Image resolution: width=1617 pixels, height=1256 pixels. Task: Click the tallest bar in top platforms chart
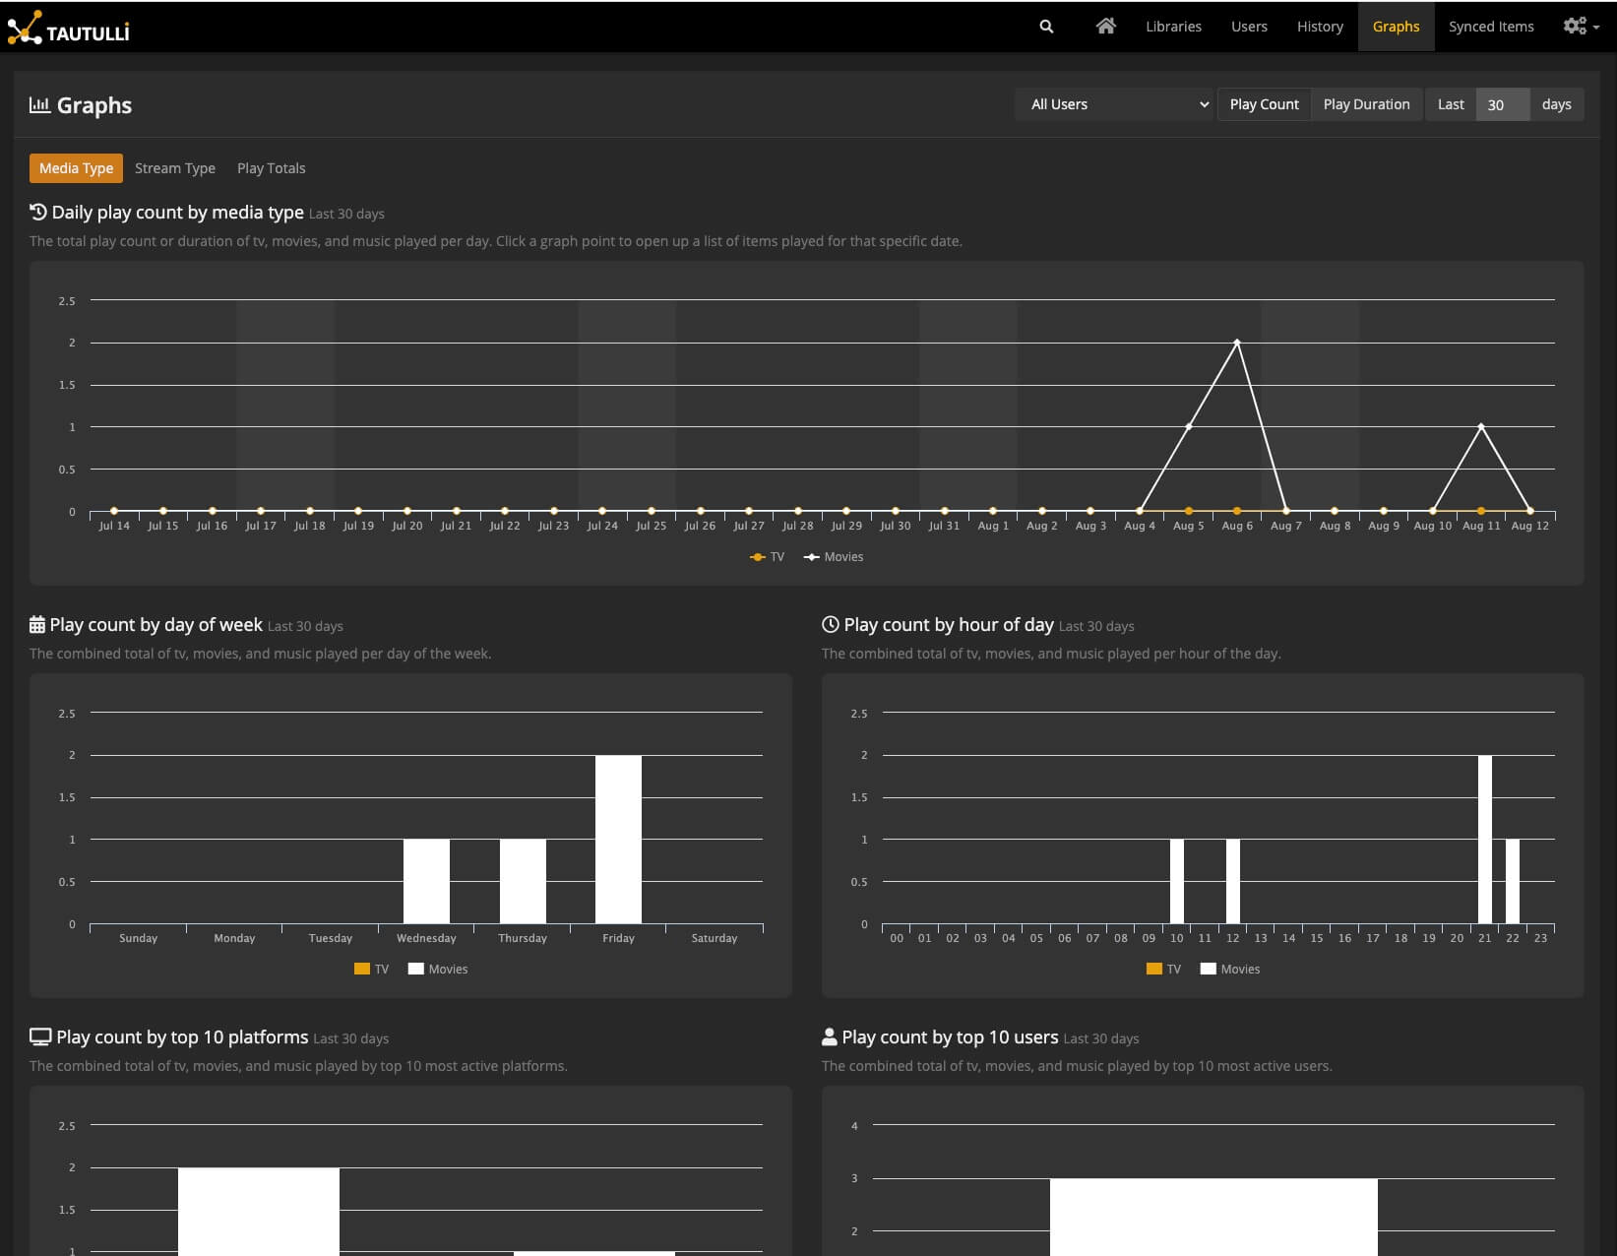tap(259, 1212)
